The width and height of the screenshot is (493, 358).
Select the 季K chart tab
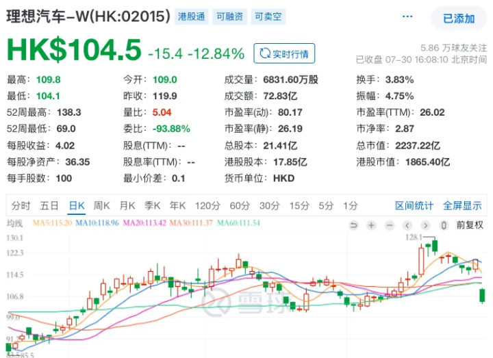click(x=152, y=206)
